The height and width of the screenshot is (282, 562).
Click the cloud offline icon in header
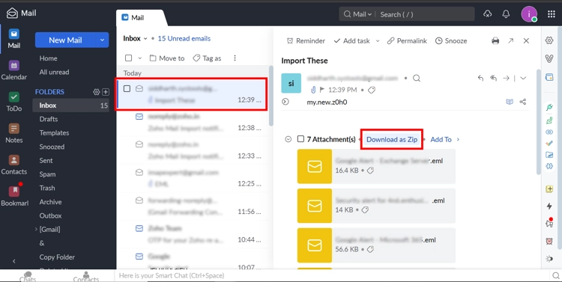click(x=488, y=14)
